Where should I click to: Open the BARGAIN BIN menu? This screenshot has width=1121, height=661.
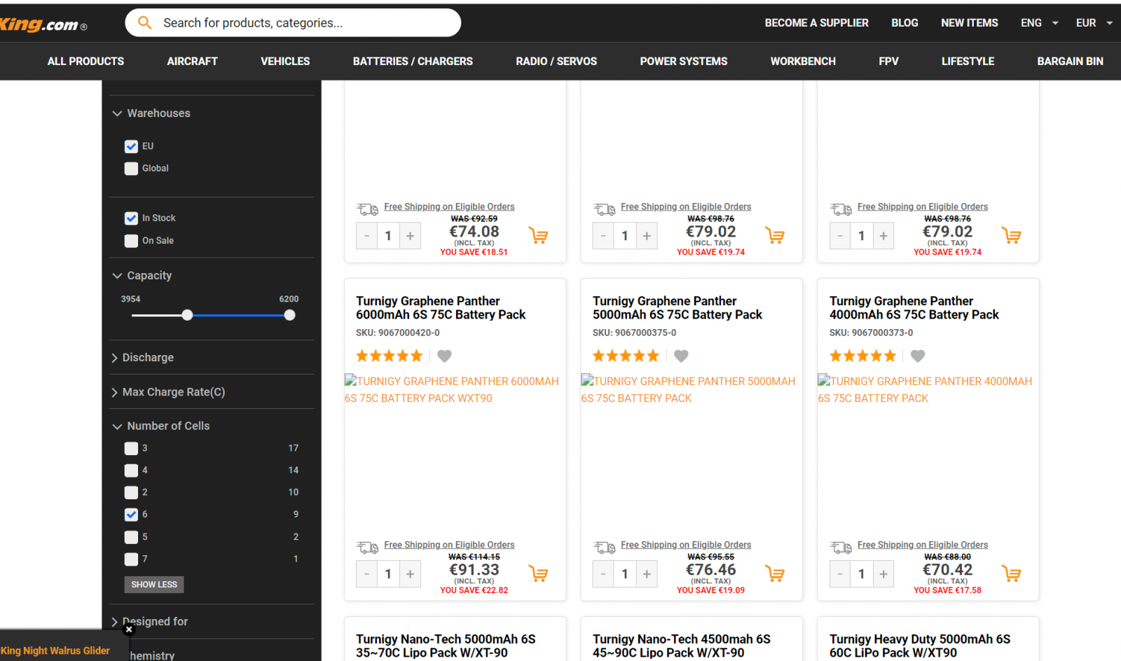tap(1070, 62)
